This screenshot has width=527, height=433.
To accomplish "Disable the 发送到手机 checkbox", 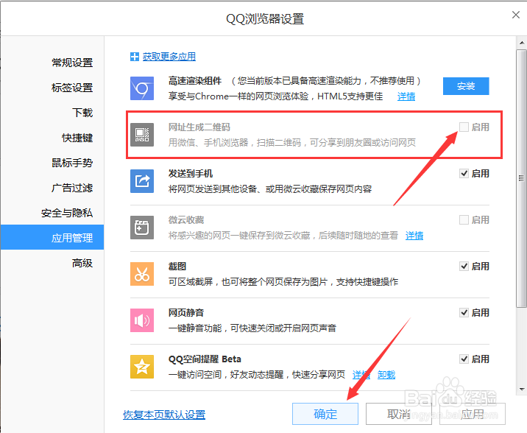I will tap(464, 174).
